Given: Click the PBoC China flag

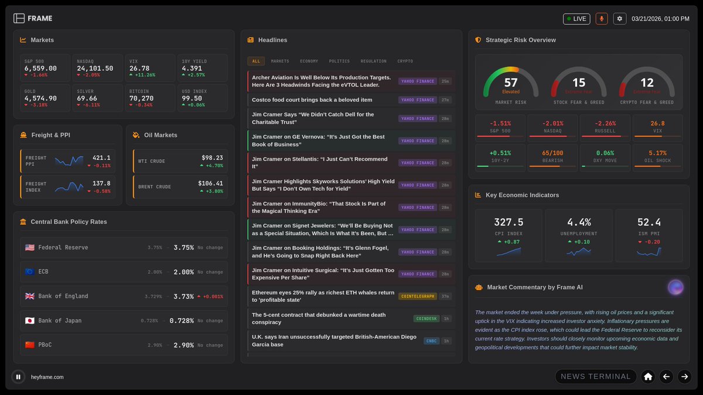Looking at the screenshot, I should 30,345.
